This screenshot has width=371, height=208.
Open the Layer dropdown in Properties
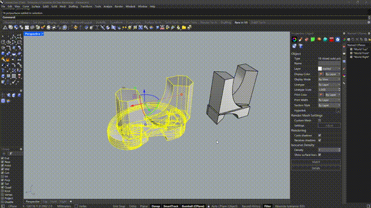point(329,69)
